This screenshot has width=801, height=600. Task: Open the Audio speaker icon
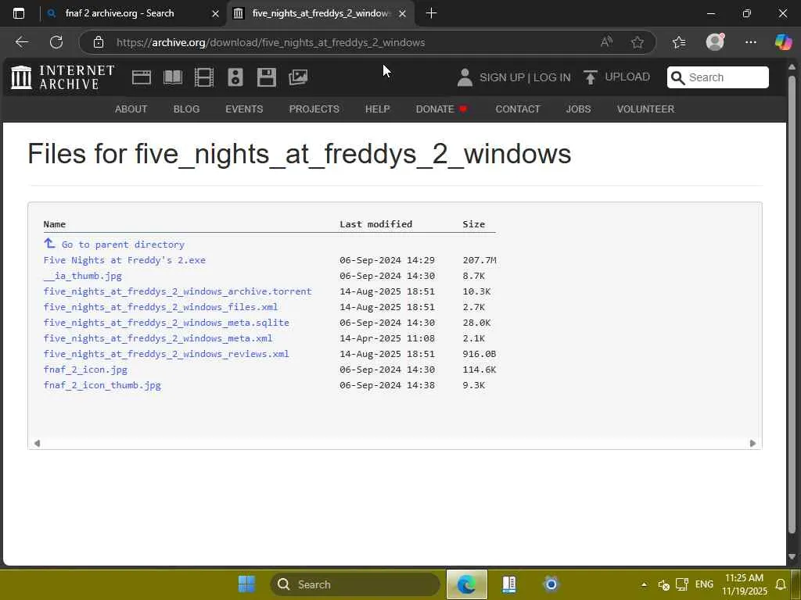click(235, 77)
